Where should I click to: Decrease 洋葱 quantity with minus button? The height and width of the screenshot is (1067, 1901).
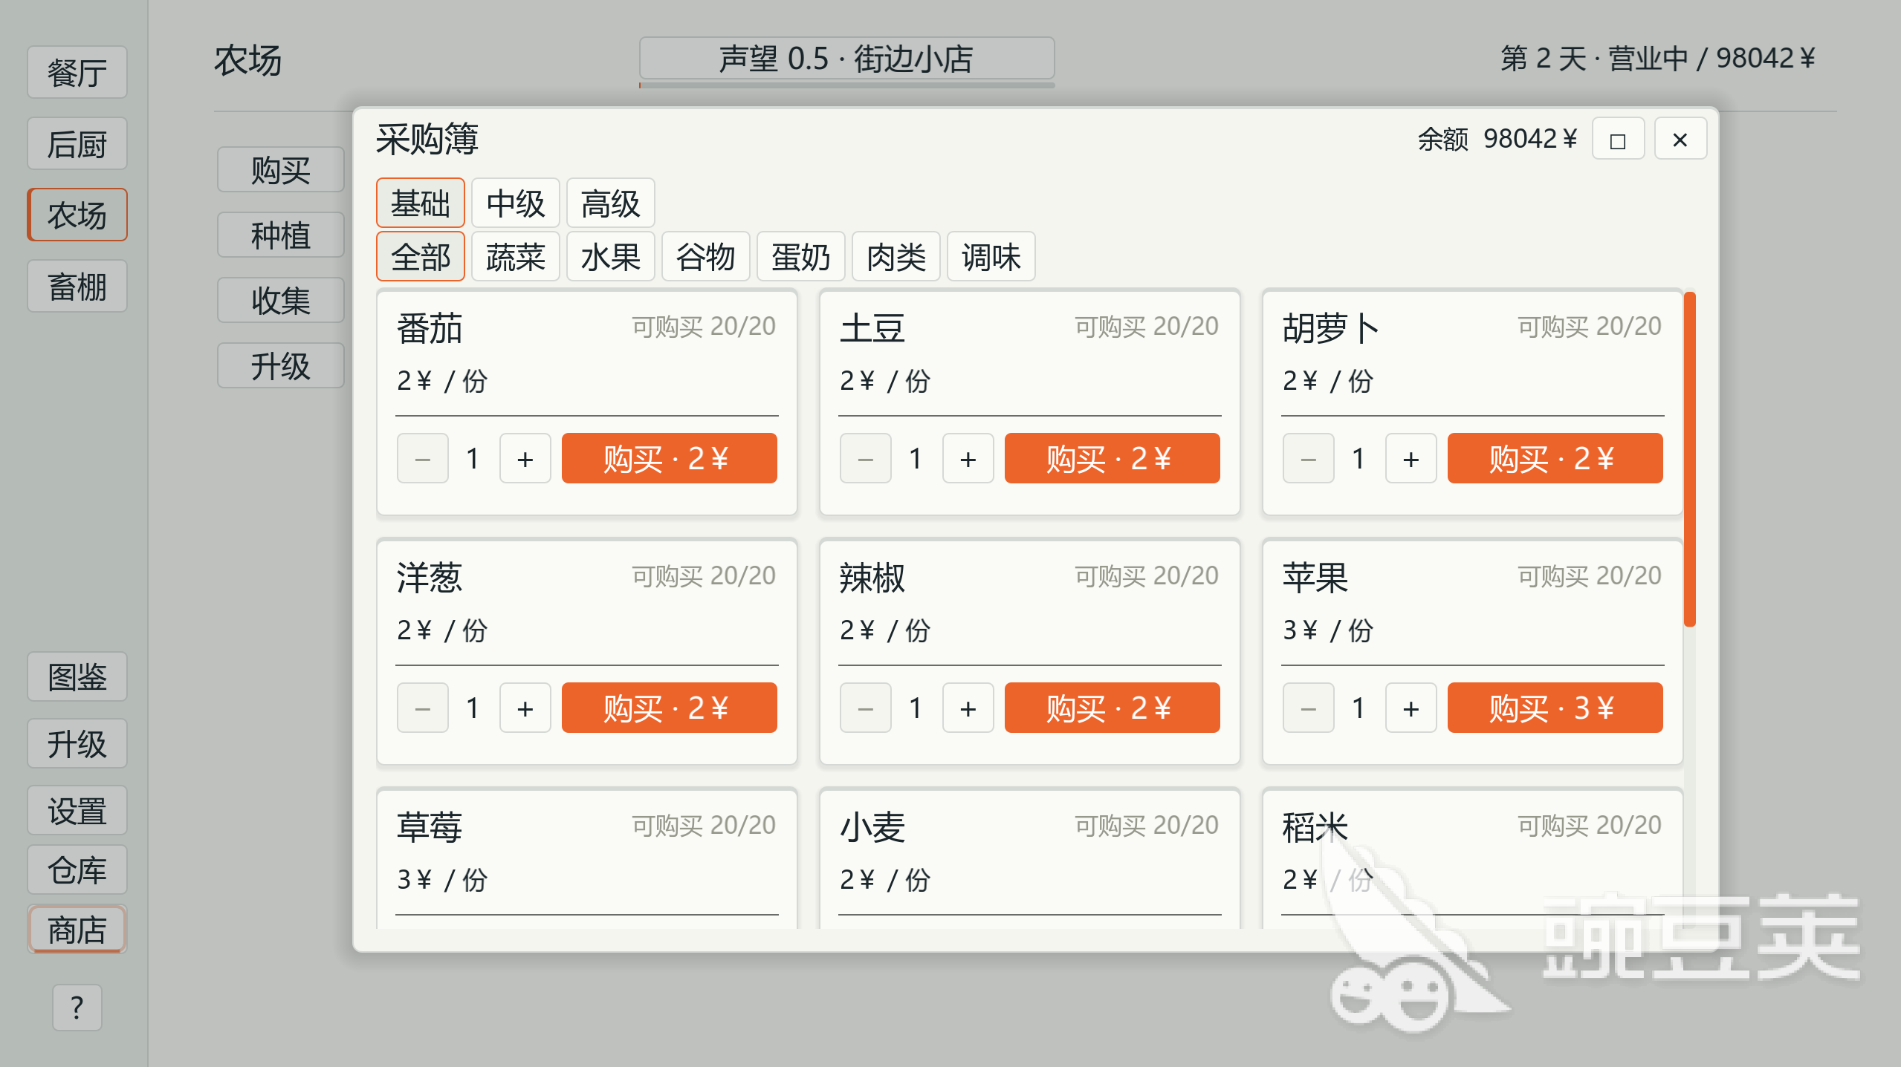pos(422,708)
